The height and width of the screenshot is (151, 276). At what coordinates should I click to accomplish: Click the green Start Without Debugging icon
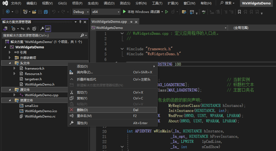[166, 12]
